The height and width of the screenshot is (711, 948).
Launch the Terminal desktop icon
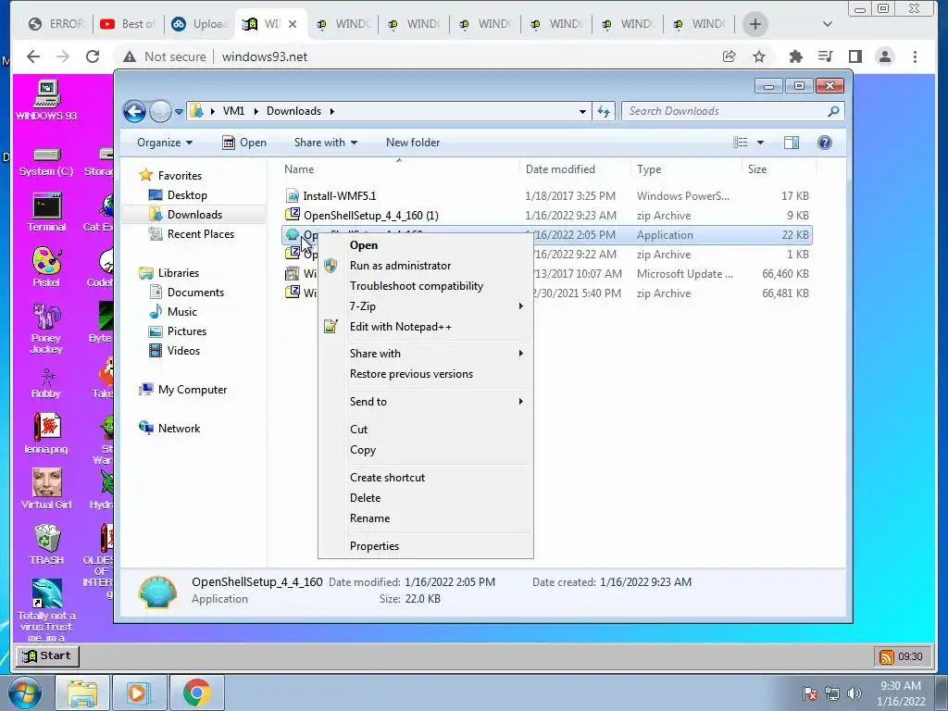pyautogui.click(x=46, y=212)
